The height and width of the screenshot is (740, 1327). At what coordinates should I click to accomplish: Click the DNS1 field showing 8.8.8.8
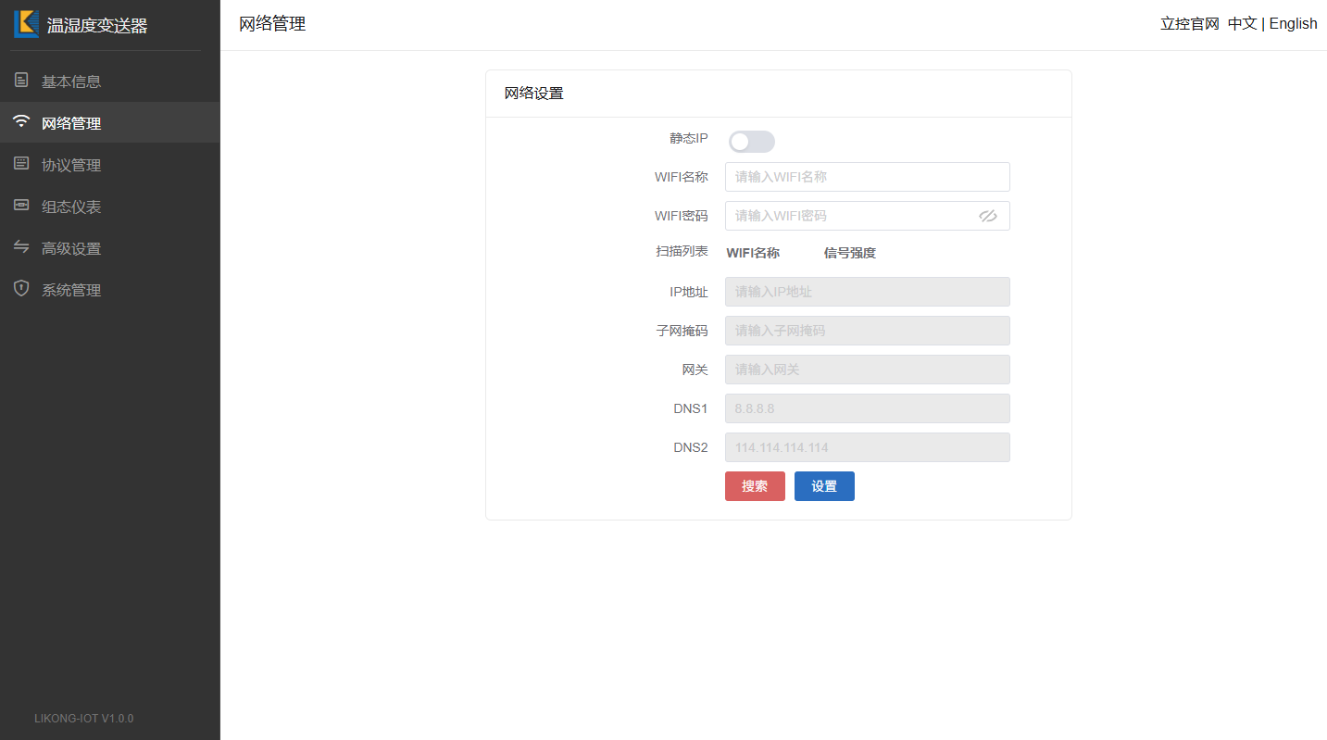tap(867, 408)
